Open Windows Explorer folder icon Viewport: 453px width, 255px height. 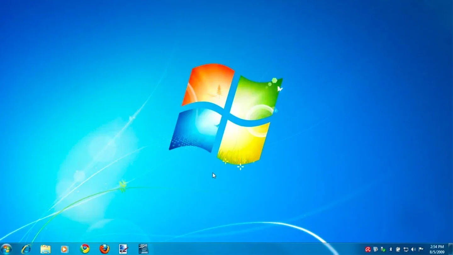tap(46, 249)
